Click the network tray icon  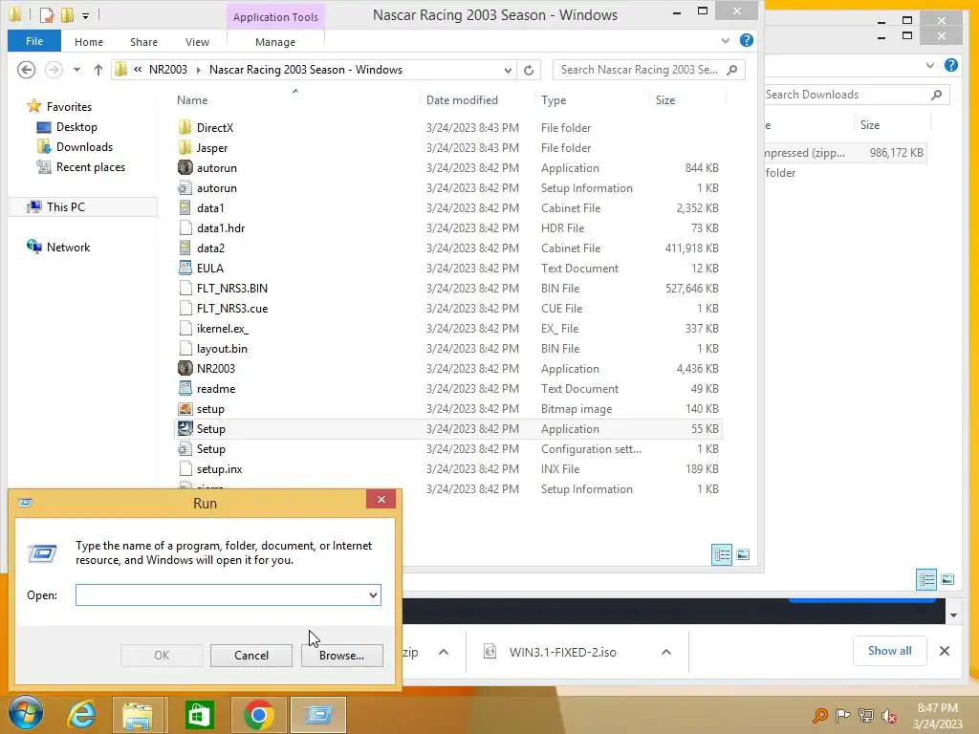pyautogui.click(x=865, y=715)
